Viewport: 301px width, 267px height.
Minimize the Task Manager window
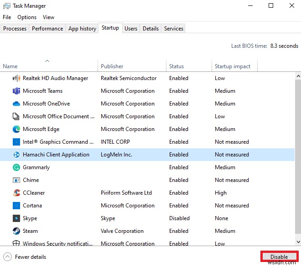[250, 5]
